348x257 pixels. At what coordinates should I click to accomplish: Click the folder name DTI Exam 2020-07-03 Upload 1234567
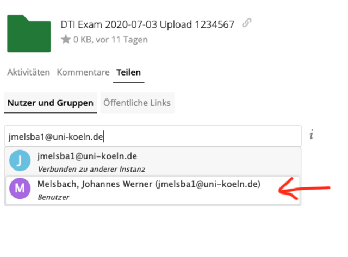coord(147,24)
